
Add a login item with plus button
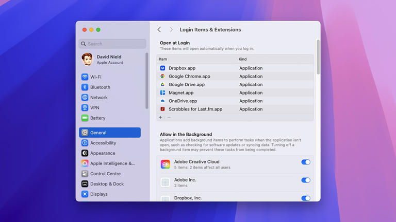[160, 117]
